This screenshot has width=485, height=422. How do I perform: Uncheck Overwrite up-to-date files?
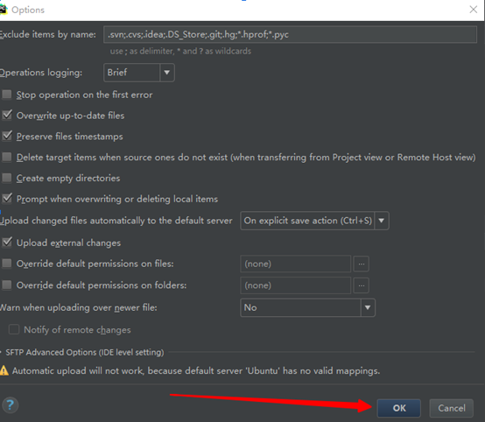7,115
